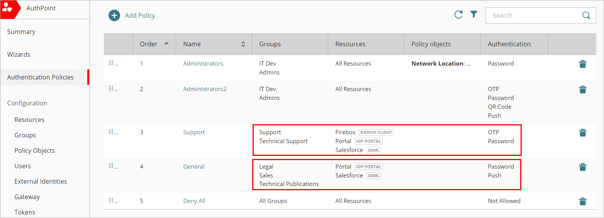
Task: Open the Administrators policy link
Action: pos(203,64)
